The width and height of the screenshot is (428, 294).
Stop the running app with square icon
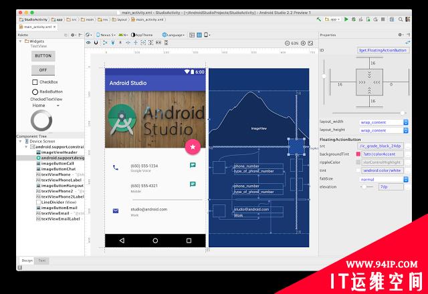(x=383, y=19)
